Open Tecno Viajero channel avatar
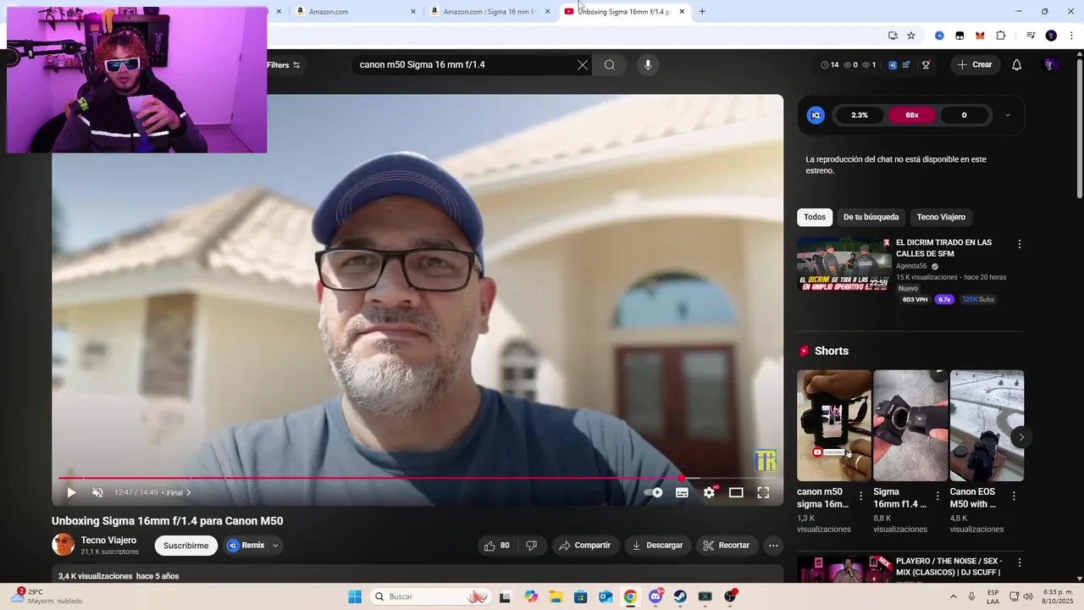Viewport: 1084px width, 610px height. (x=64, y=545)
